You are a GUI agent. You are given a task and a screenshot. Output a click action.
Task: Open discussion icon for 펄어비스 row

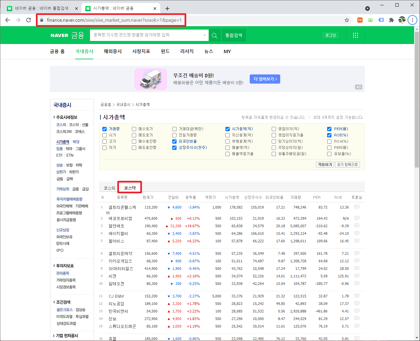click(x=357, y=241)
